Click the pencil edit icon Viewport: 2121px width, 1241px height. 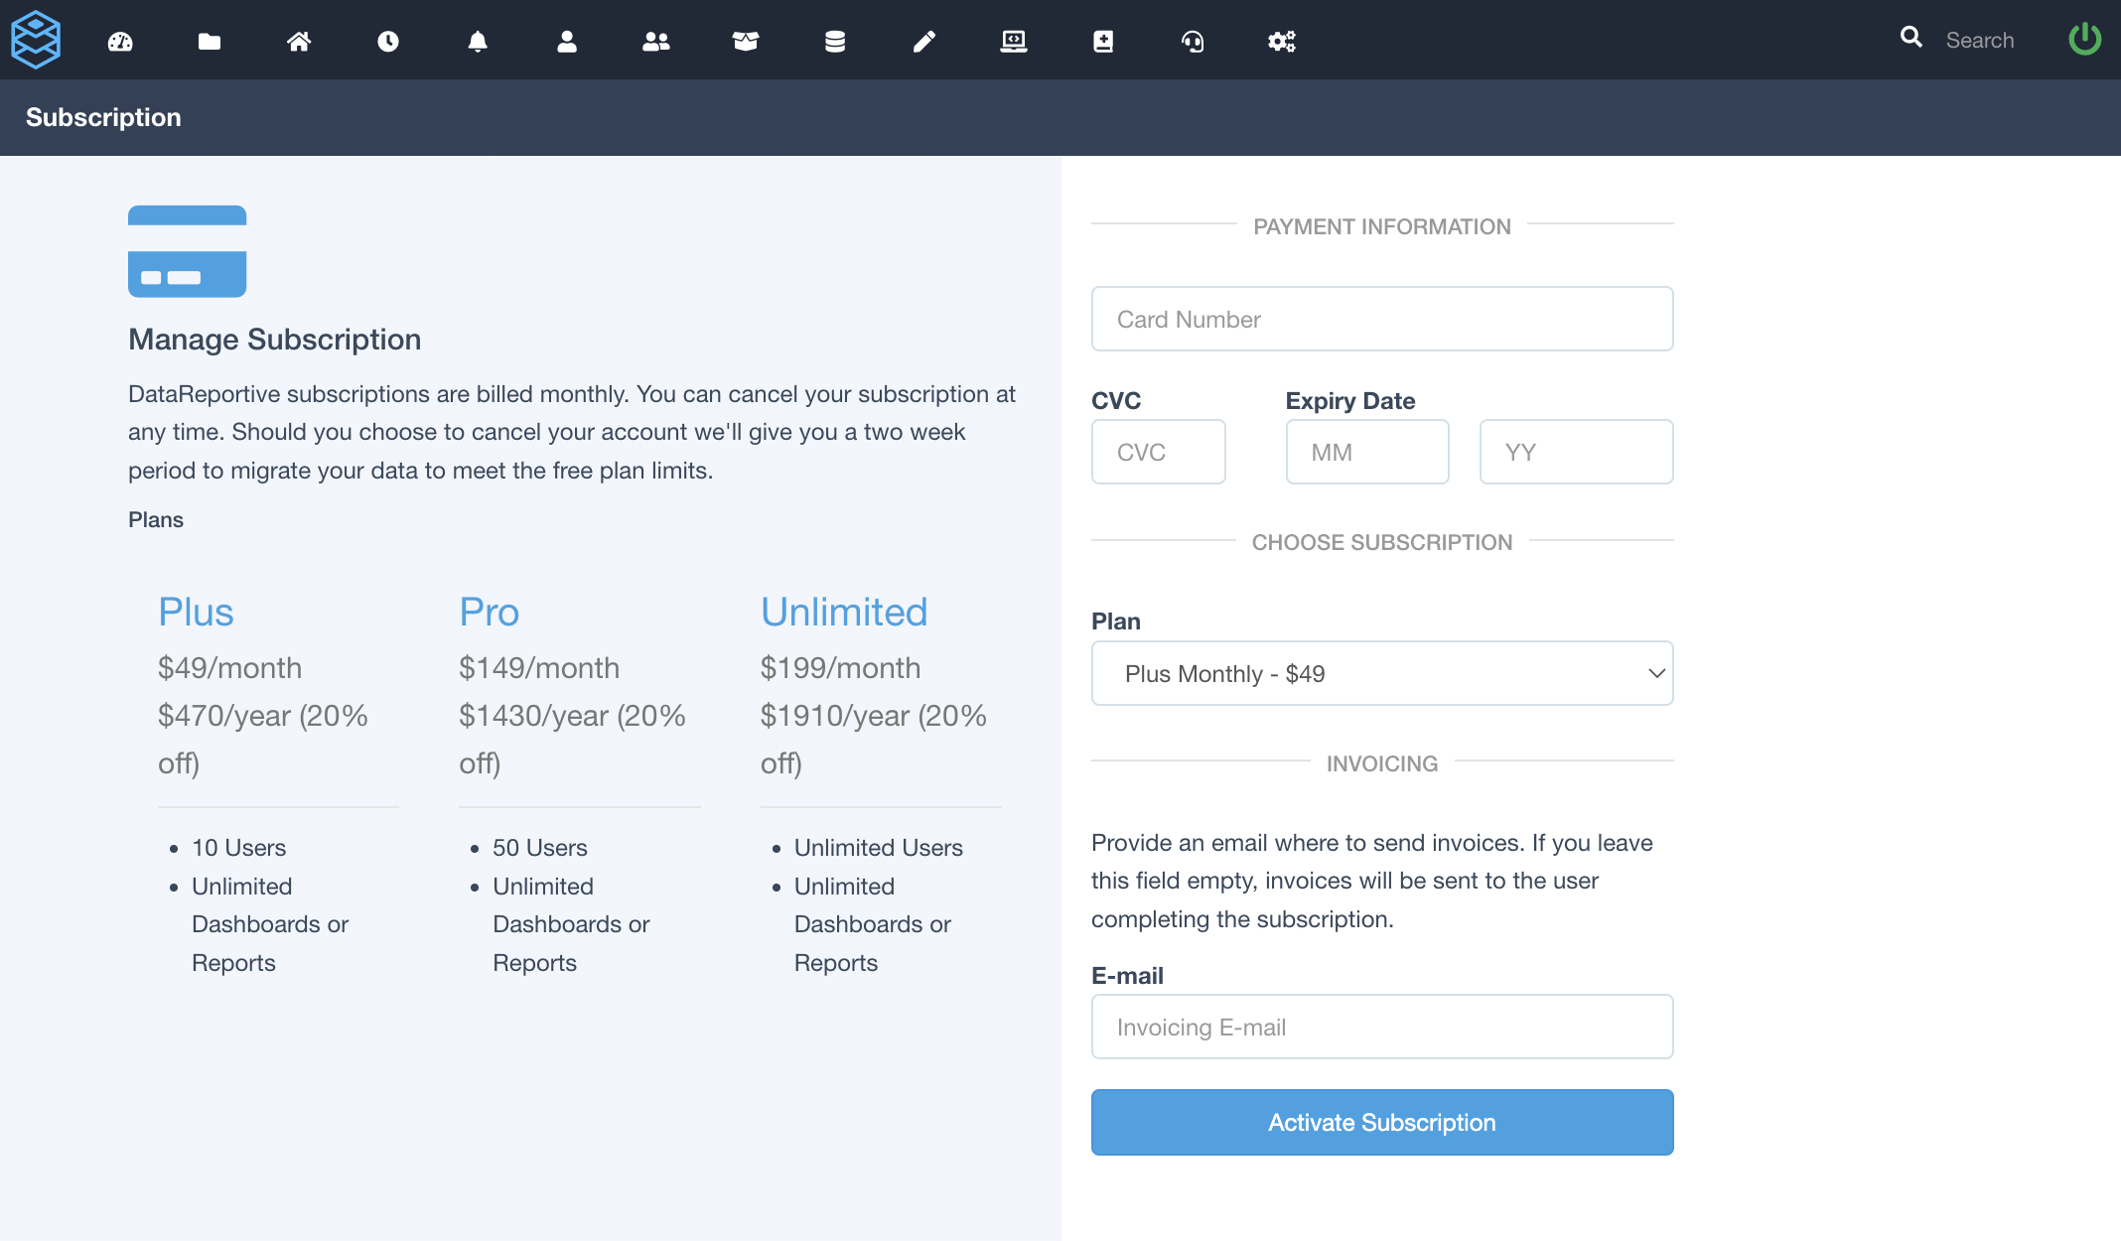click(x=924, y=41)
